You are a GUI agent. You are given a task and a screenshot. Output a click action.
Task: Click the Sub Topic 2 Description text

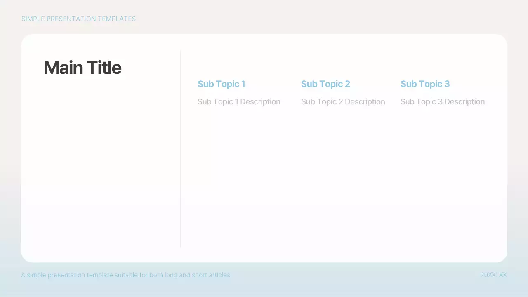343,101
